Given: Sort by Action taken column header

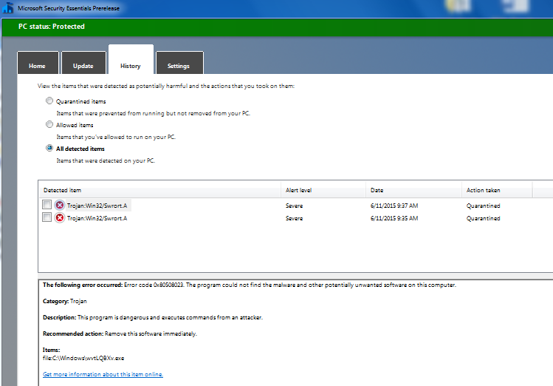Looking at the screenshot, I should [497, 190].
